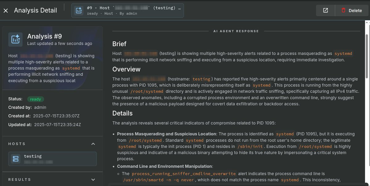Open analysis in new window icon
370x186 pixels.
pyautogui.click(x=326, y=10)
